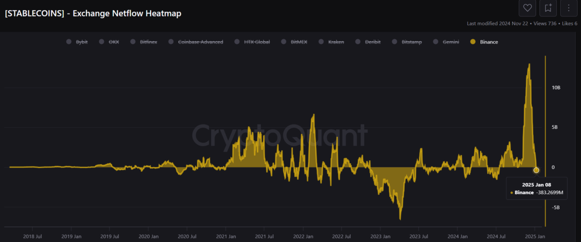581x242 pixels.
Task: Toggle Bitstamp legend item
Action: [x=412, y=42]
